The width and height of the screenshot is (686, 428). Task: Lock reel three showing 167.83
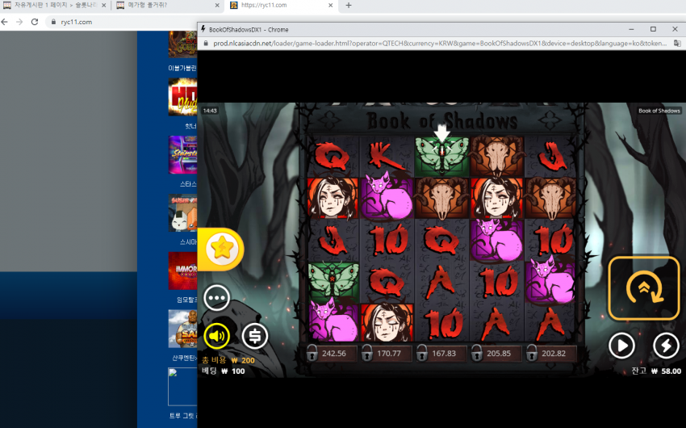click(441, 353)
